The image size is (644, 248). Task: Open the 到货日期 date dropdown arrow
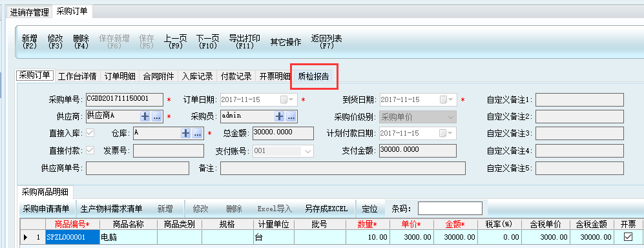(451, 99)
